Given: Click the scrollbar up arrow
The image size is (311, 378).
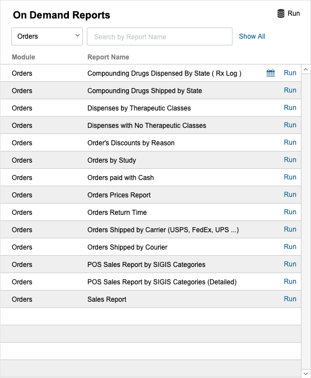Looking at the screenshot, I should (x=306, y=70).
